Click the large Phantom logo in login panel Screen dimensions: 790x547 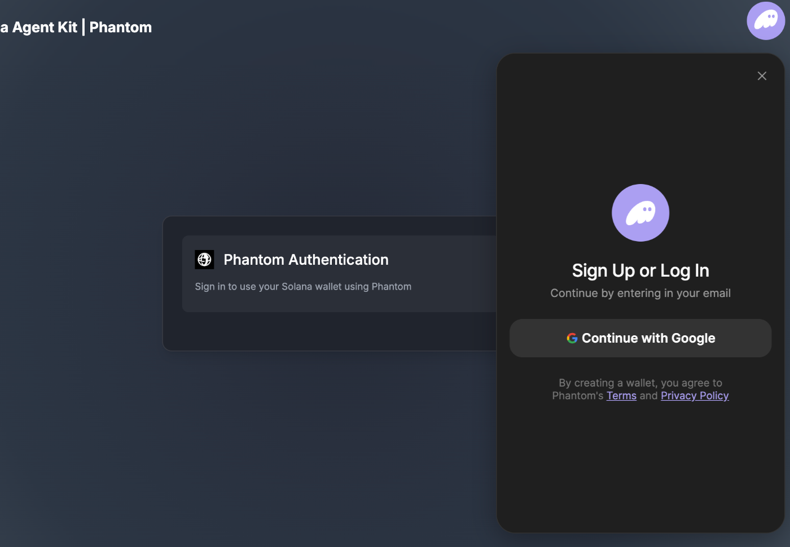click(640, 213)
